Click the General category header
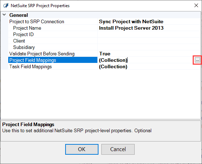 [19, 15]
